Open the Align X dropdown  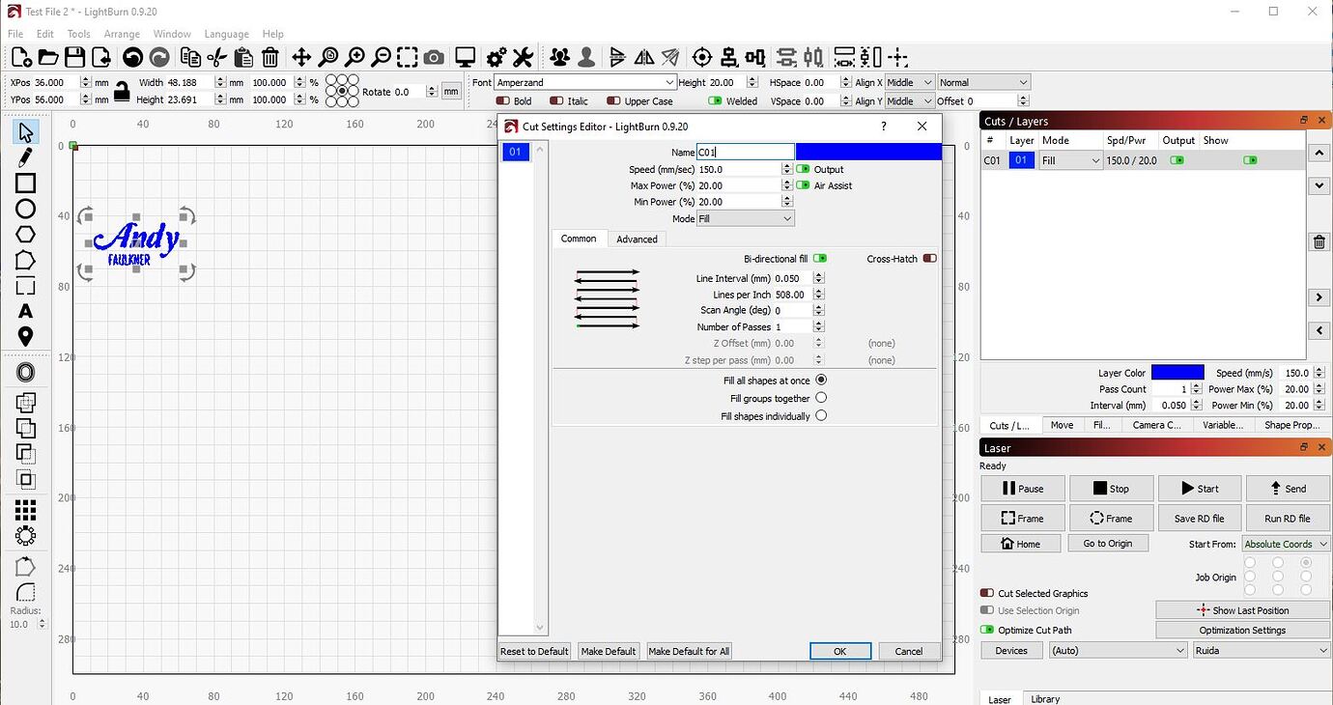[x=910, y=83]
